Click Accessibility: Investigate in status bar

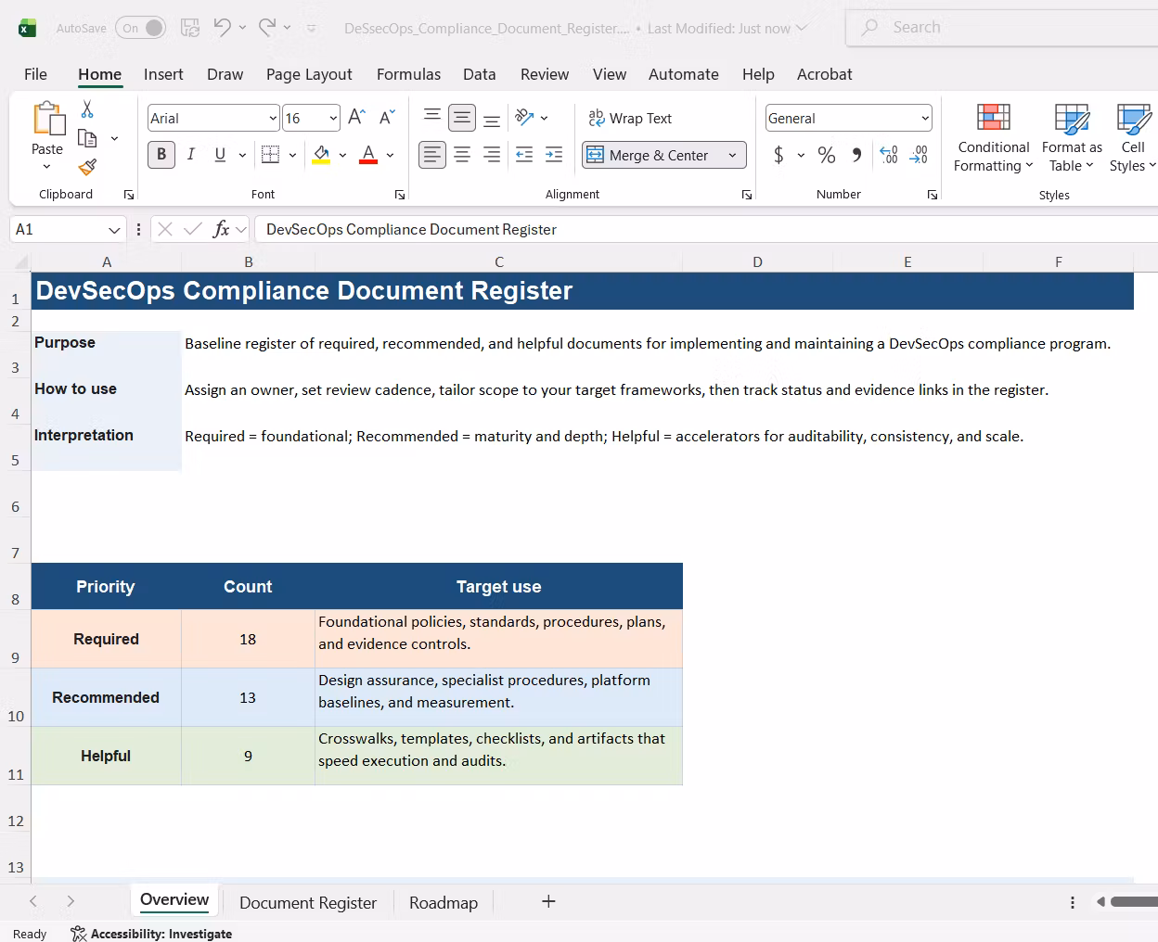click(x=151, y=934)
